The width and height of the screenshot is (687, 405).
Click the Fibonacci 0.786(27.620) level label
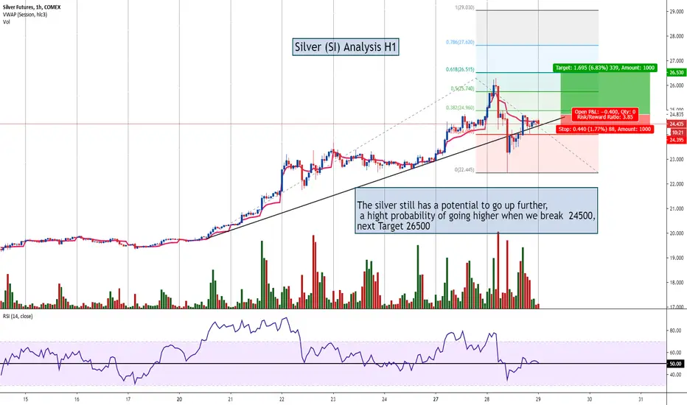(x=460, y=43)
